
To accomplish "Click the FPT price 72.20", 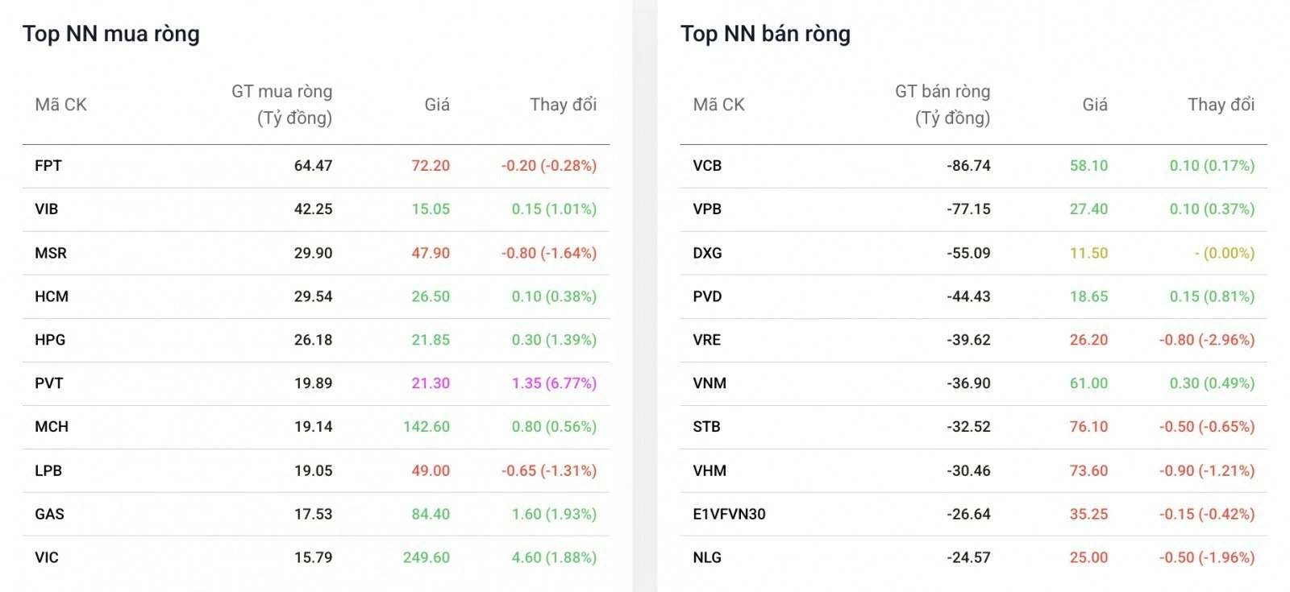I will pos(431,166).
